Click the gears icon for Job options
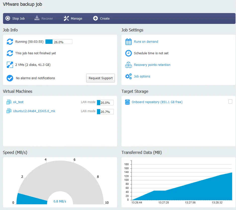Viewport: 236px width, 210px height. (128, 76)
